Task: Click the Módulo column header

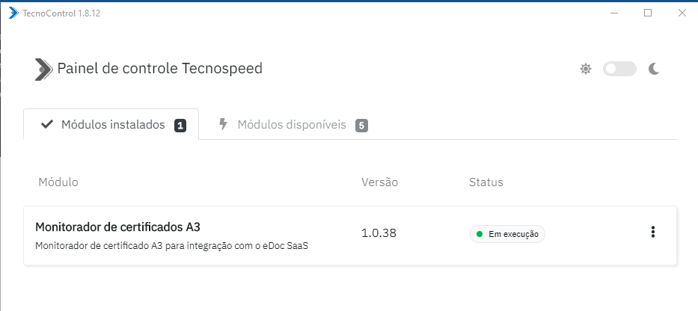Action: pos(58,182)
